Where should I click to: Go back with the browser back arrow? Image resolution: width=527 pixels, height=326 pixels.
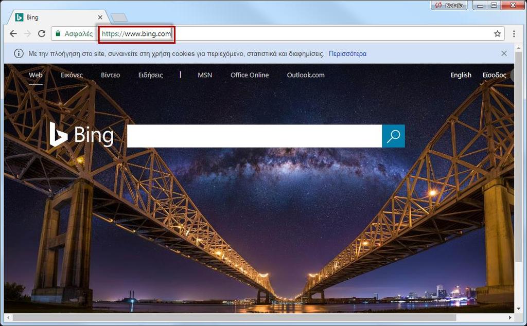coord(13,33)
